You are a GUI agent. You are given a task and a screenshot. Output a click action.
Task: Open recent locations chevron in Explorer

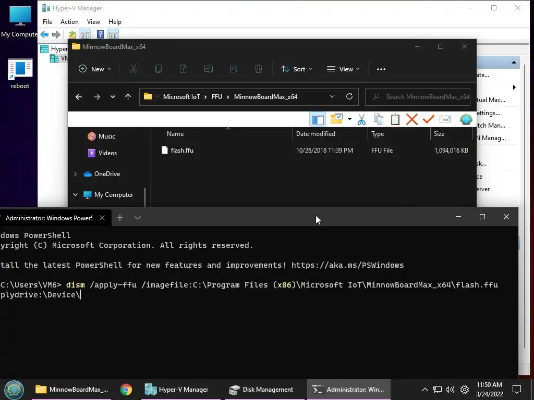[113, 97]
